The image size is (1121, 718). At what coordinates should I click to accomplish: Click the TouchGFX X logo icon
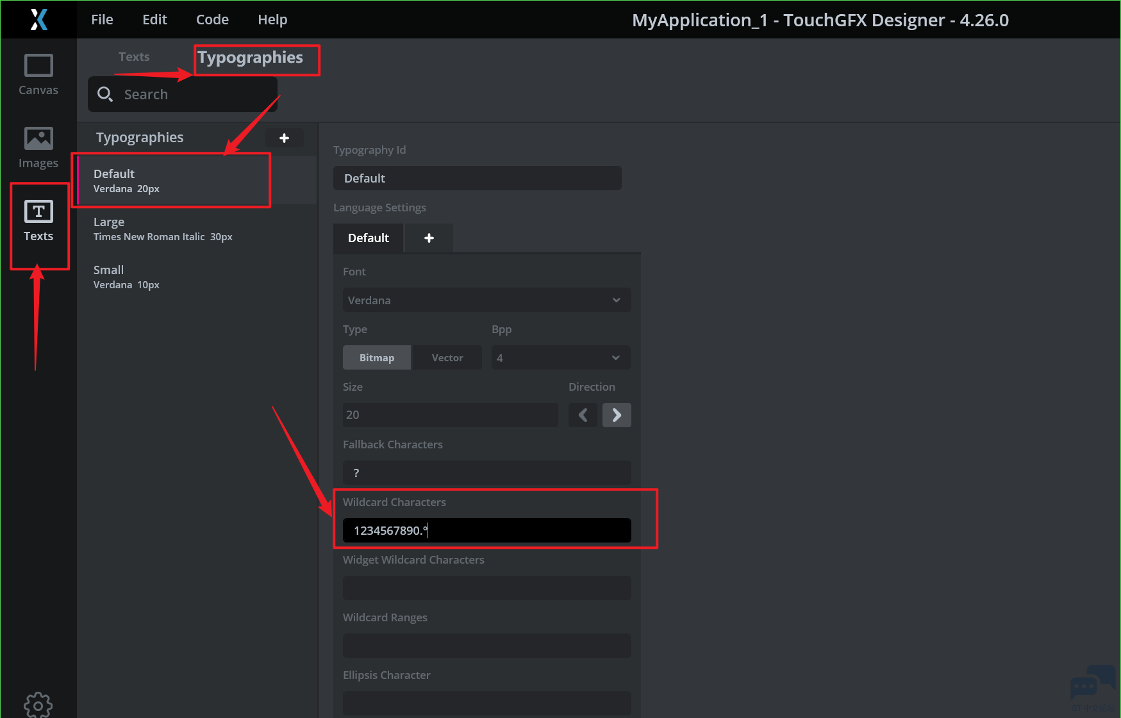(38, 19)
